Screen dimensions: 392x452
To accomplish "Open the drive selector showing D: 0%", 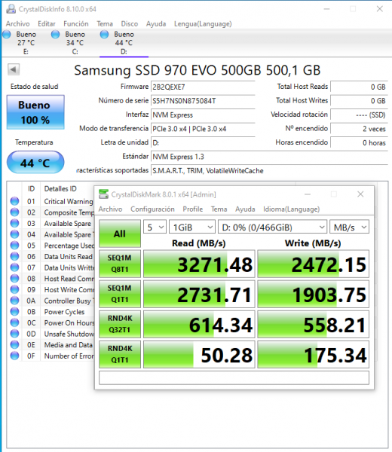I will tap(273, 228).
